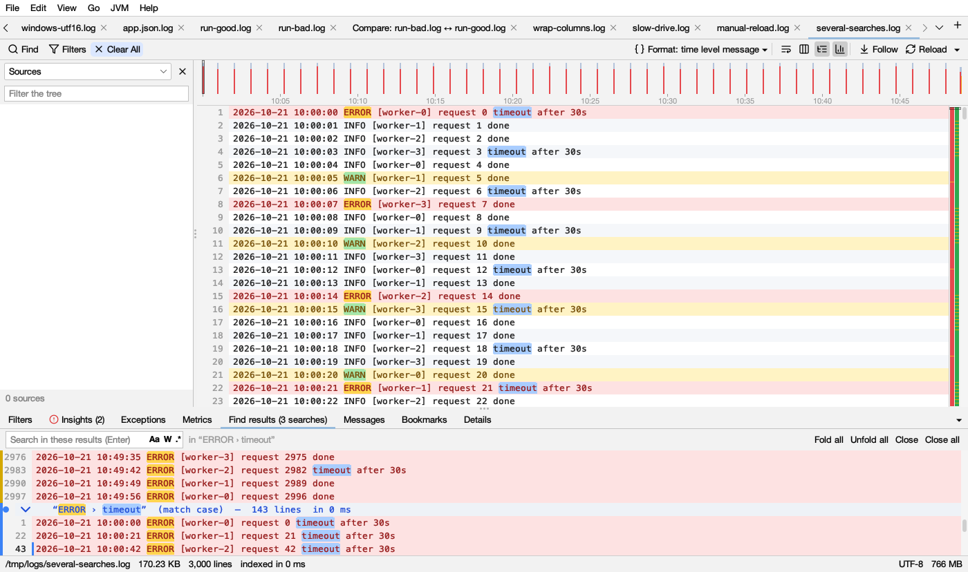Click Clear All to remove highlights
The image size is (968, 572).
(117, 49)
